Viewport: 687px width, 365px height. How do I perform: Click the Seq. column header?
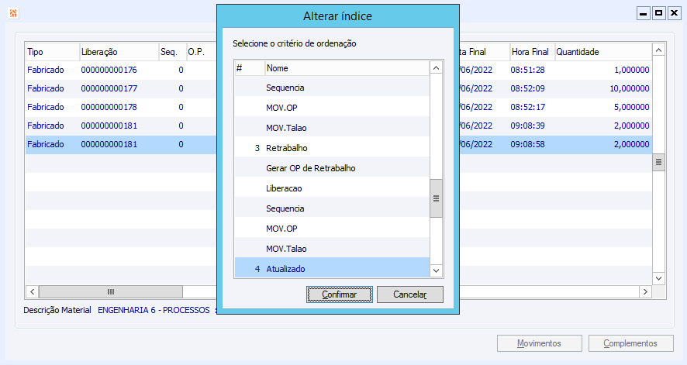tap(172, 52)
